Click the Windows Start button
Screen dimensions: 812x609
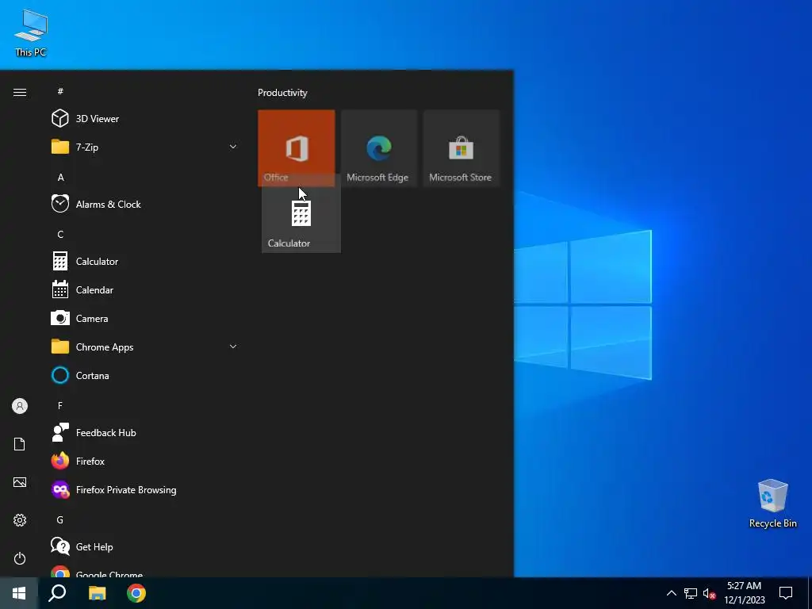click(x=19, y=593)
